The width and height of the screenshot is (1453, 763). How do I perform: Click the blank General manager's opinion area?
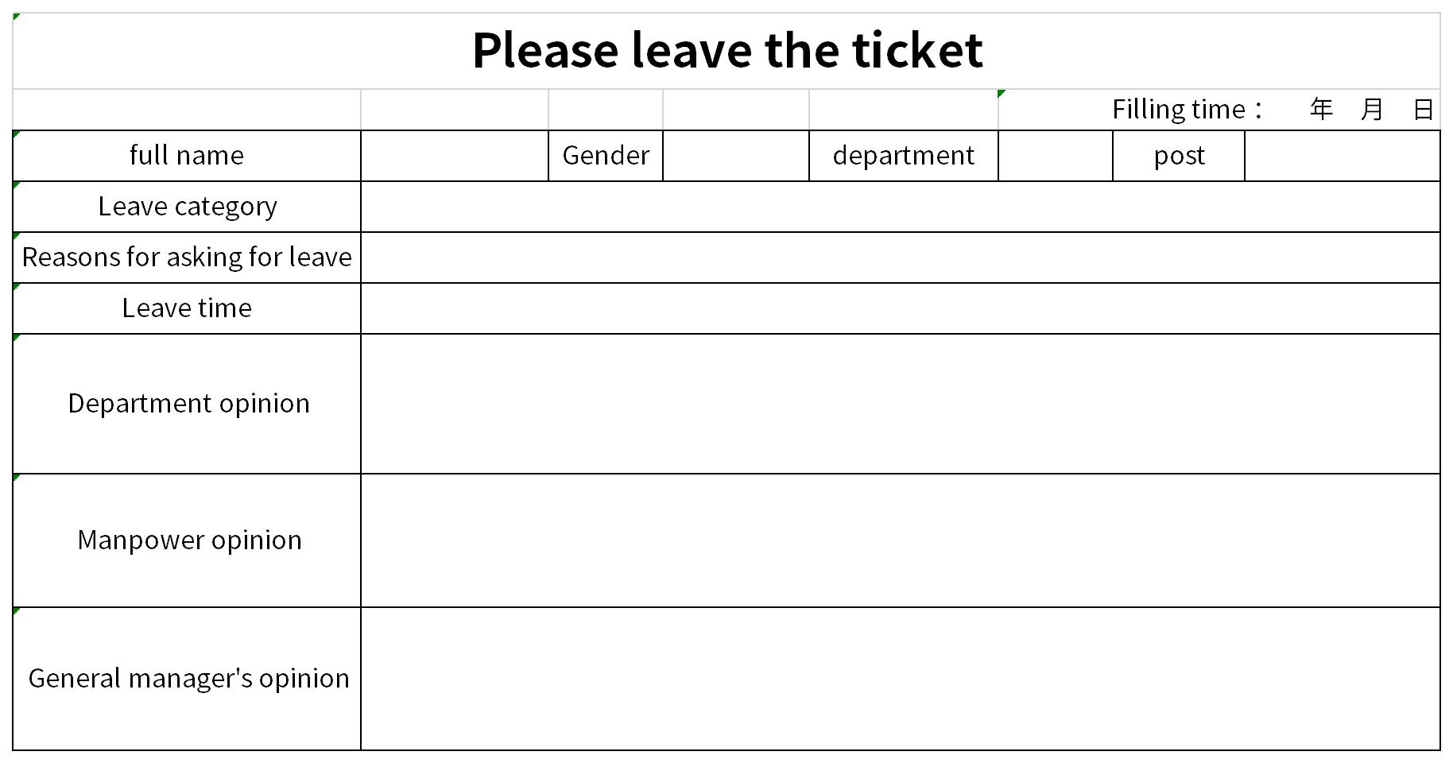[901, 679]
